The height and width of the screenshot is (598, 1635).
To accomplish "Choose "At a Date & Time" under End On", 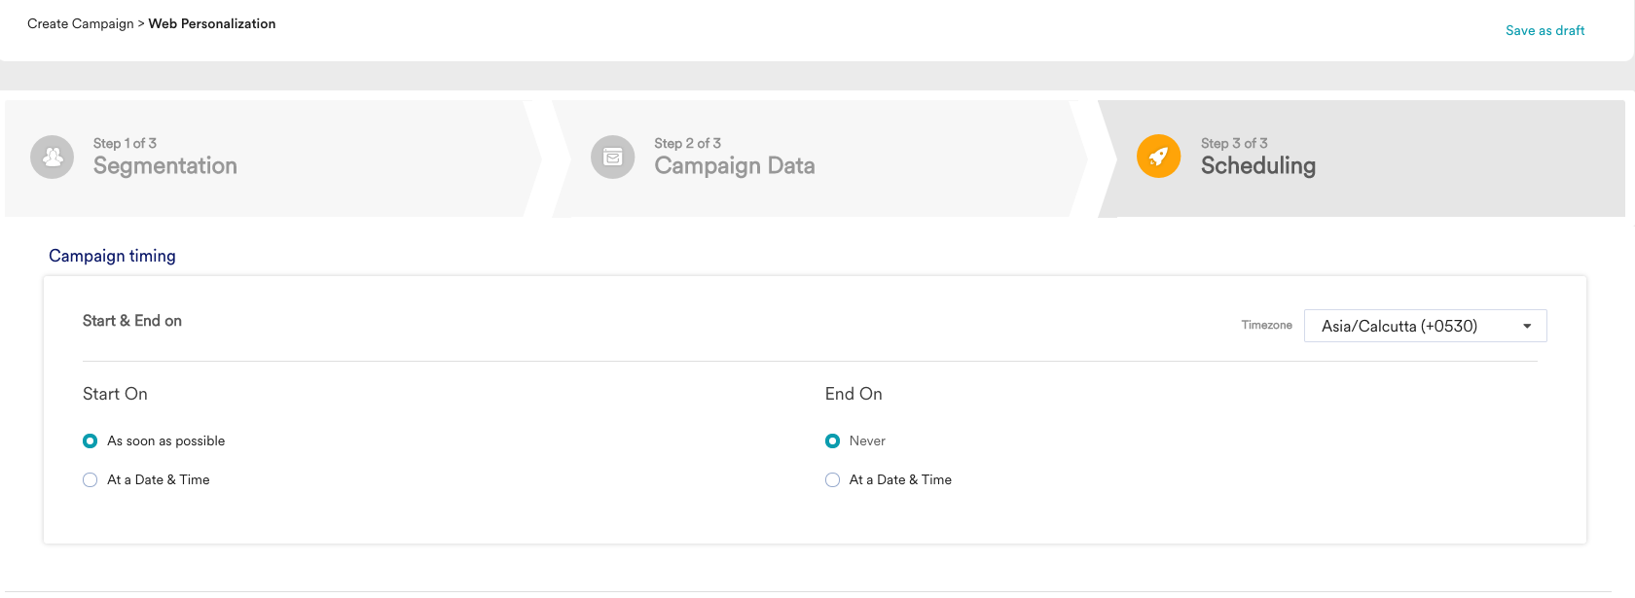I will pos(832,480).
